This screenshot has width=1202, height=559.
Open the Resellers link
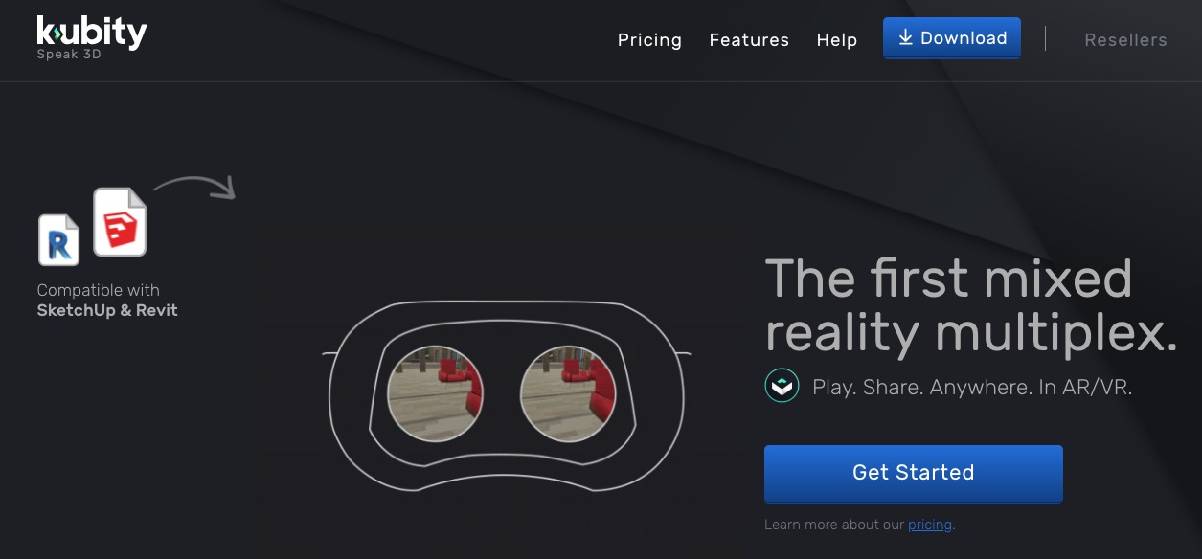click(x=1125, y=40)
